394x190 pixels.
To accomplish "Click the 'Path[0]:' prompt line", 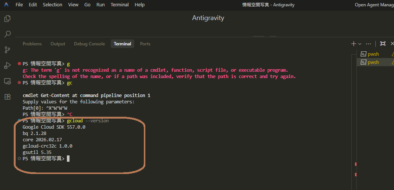I will [x=45, y=108].
